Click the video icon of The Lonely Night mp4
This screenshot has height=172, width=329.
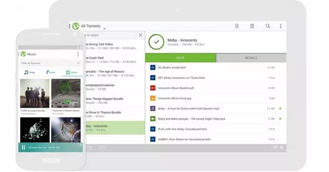[x=153, y=119]
